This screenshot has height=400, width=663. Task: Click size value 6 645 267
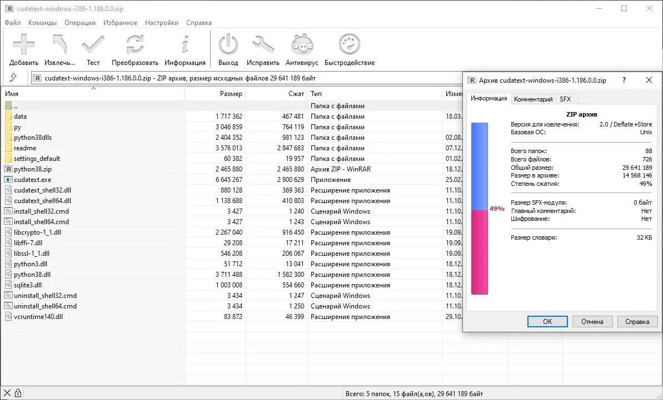click(229, 180)
